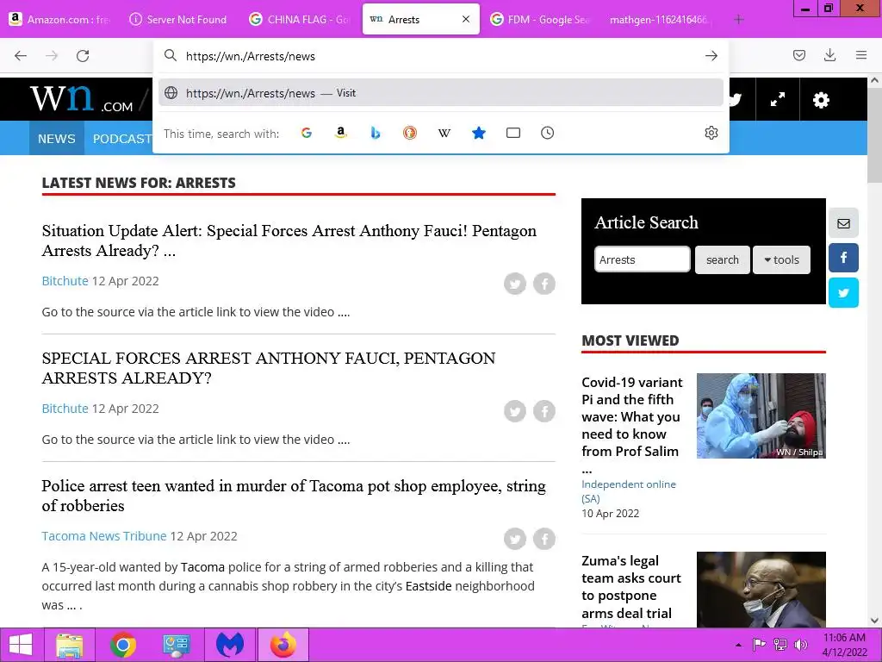Share Tacoma pot shop article on Facebook
The height and width of the screenshot is (662, 882).
[x=544, y=540]
